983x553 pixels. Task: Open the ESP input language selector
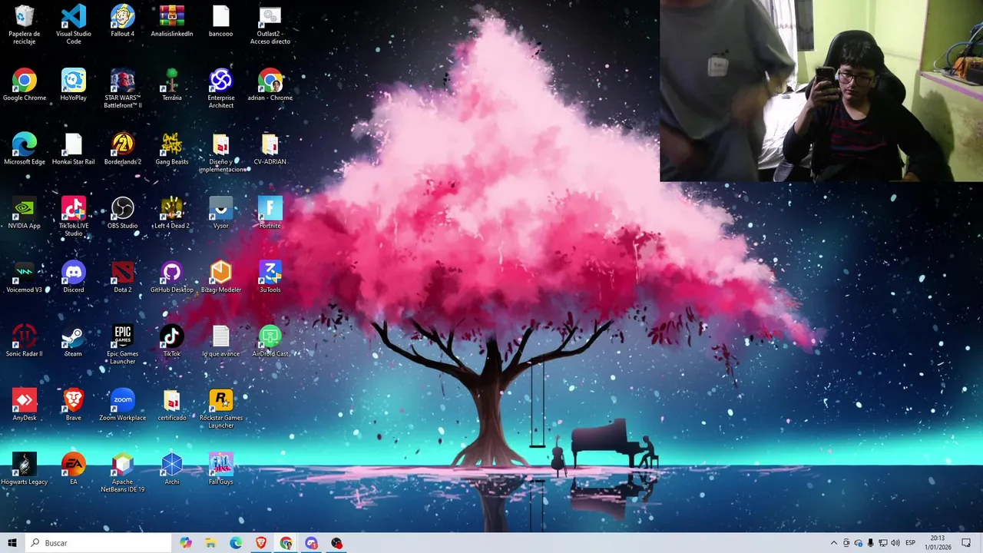click(911, 543)
